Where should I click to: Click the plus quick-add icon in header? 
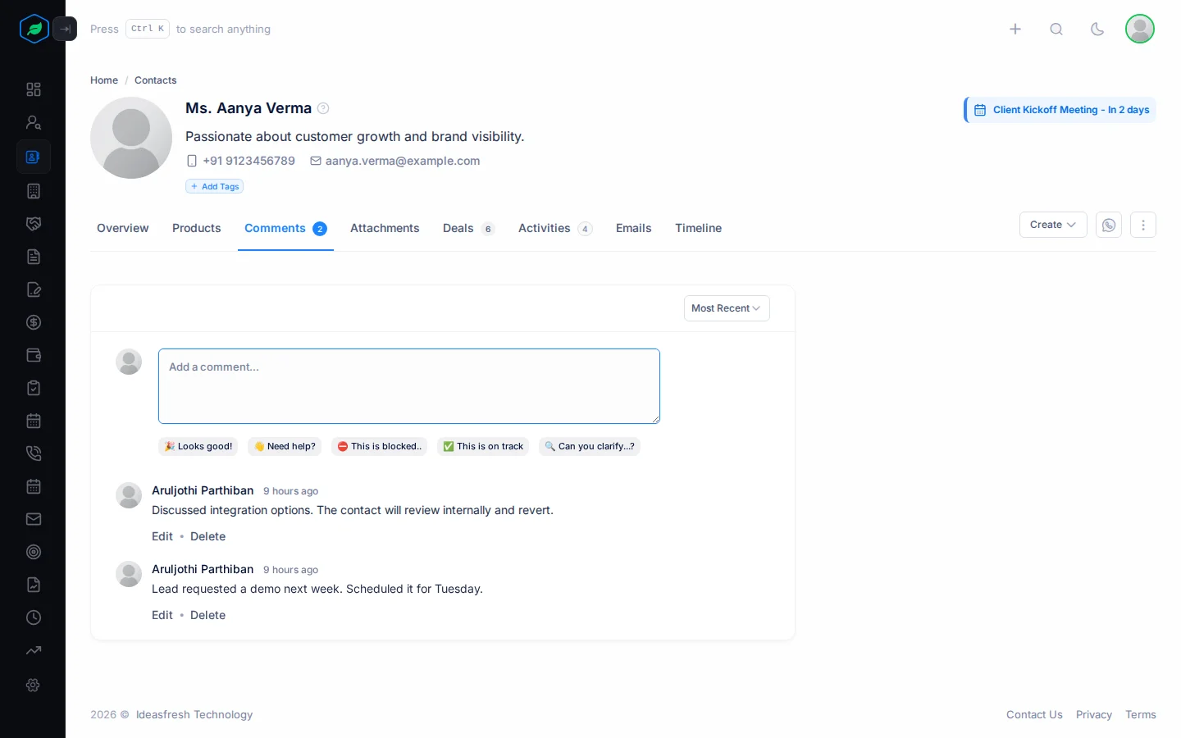pyautogui.click(x=1015, y=29)
